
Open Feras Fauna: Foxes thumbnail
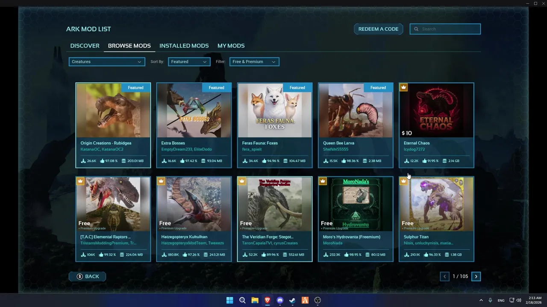pyautogui.click(x=275, y=110)
